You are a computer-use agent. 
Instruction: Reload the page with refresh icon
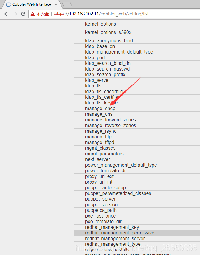(x=23, y=14)
